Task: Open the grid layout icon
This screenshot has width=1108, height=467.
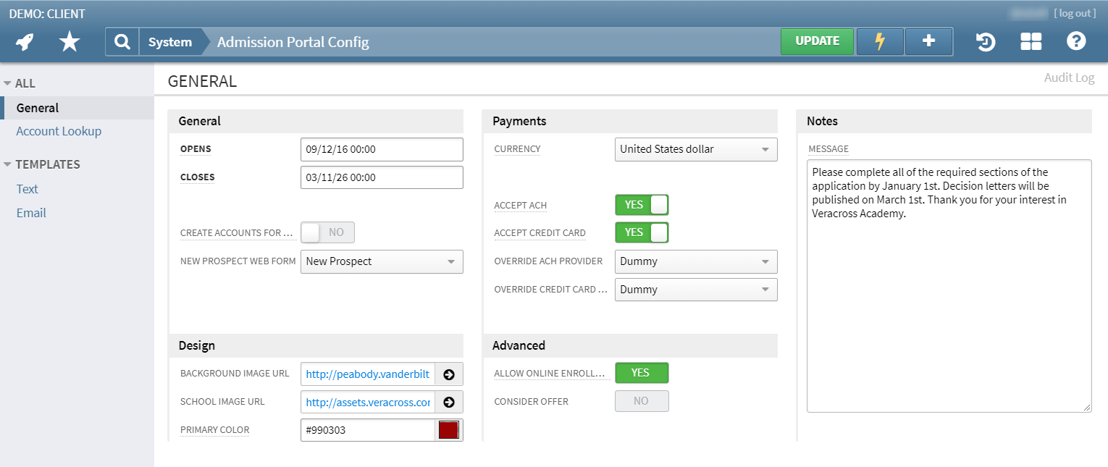Action: (x=1031, y=42)
